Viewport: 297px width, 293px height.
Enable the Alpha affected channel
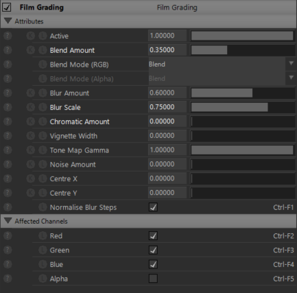153,279
